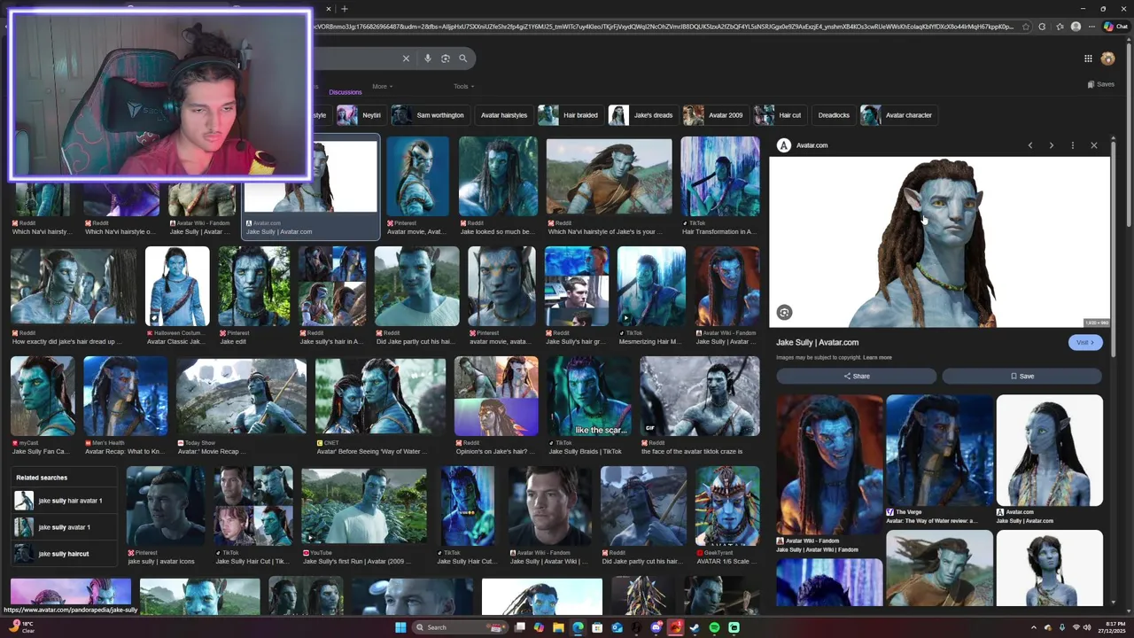Show next image in preview panel
Screen dimensions: 1134x638
[x=1051, y=145]
